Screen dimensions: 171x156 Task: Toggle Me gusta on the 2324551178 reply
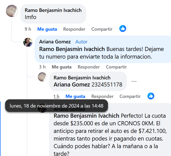coord(75,96)
